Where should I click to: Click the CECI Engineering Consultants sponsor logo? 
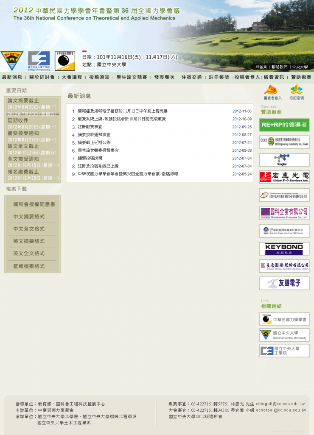pyautogui.click(x=284, y=142)
